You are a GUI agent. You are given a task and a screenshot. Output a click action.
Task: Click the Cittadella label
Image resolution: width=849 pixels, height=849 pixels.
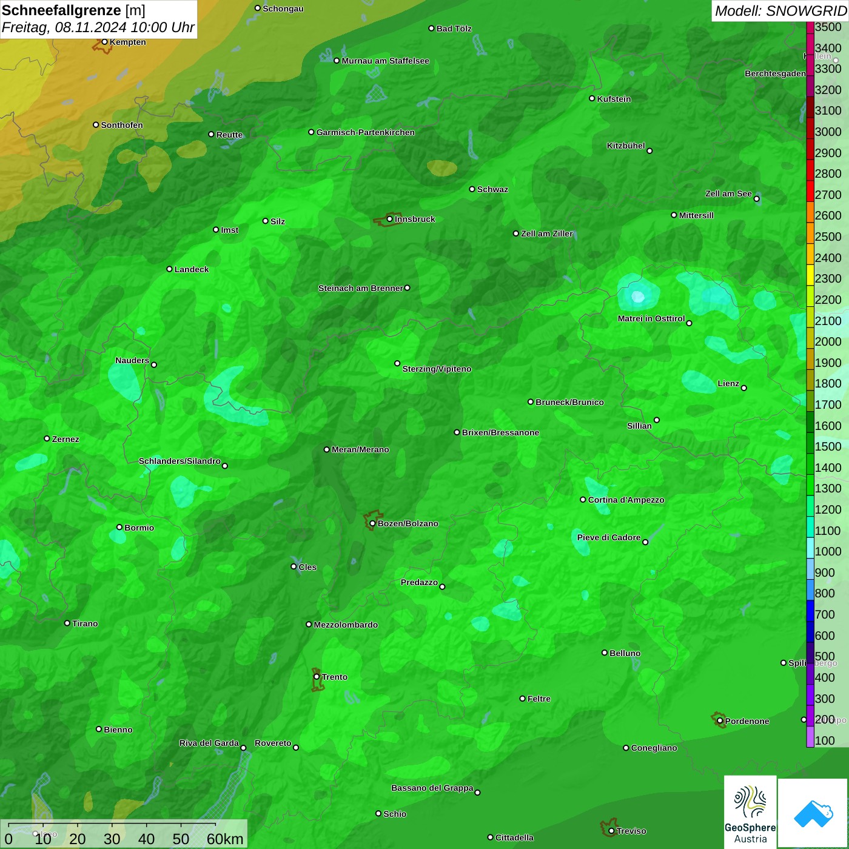tap(514, 837)
